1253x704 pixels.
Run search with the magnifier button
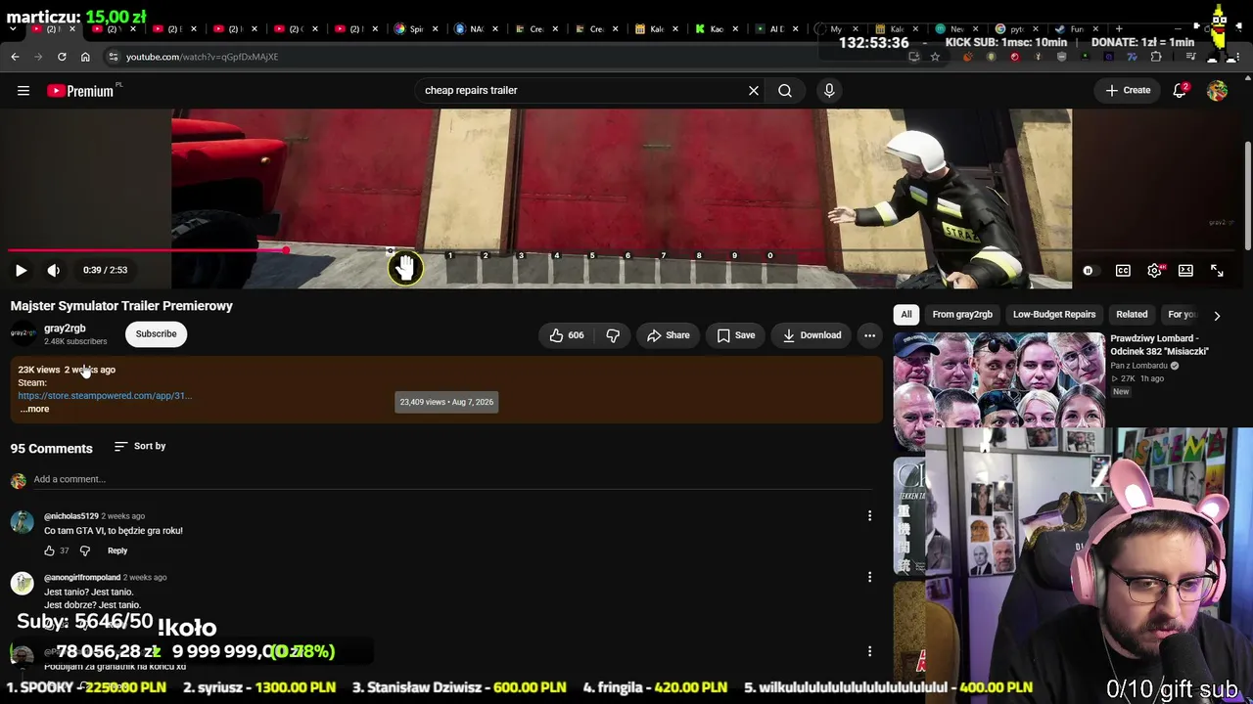(785, 91)
